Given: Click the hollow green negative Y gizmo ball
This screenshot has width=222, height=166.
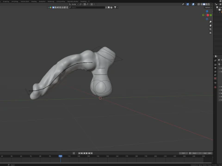Looking at the screenshot, I should coord(203,15).
